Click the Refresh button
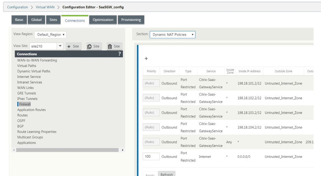 (x=167, y=174)
